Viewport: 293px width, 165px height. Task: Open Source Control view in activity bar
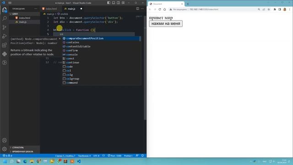[4, 27]
